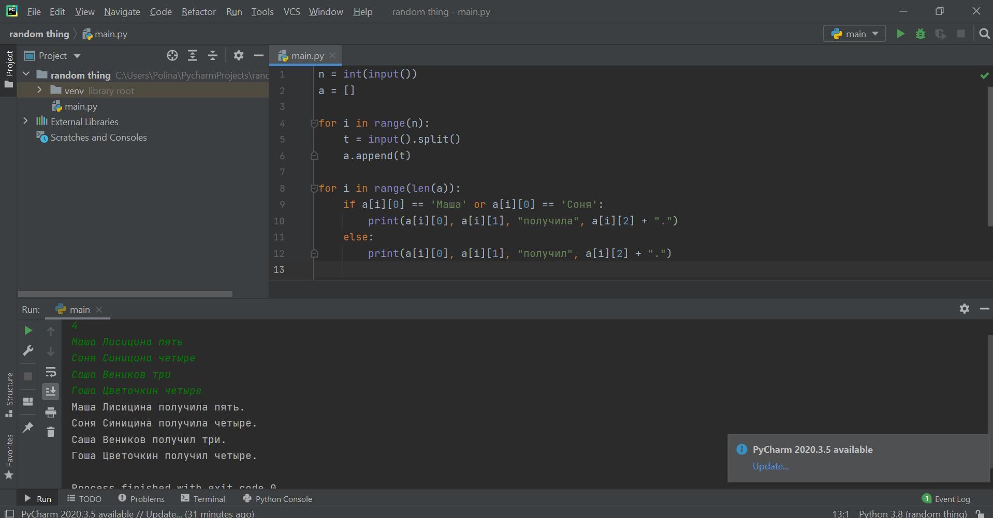Clear console output with the trash icon
The image size is (993, 518).
point(51,432)
